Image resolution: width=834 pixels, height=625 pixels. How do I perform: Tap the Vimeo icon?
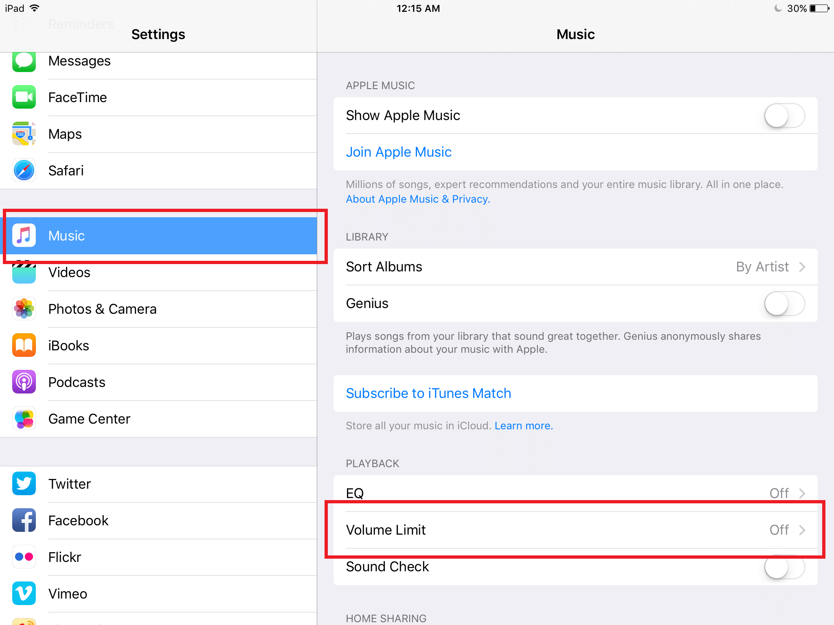(x=24, y=594)
